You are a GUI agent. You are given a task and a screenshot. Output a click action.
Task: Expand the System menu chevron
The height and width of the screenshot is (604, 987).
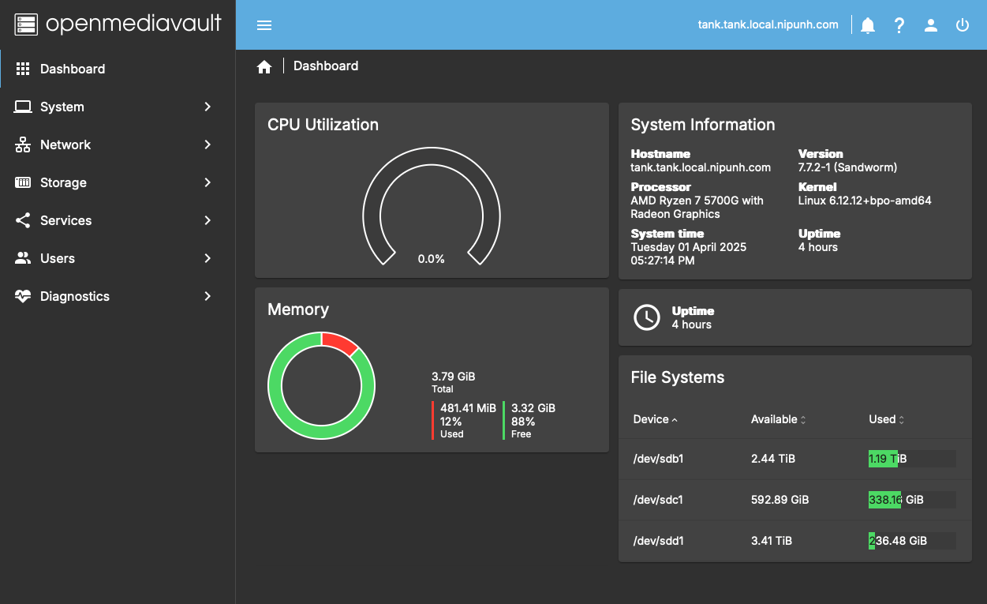[x=207, y=107]
